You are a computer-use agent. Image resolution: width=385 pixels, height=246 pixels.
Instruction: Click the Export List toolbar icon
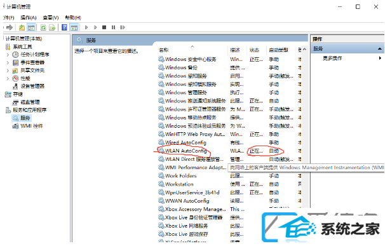coord(52,27)
